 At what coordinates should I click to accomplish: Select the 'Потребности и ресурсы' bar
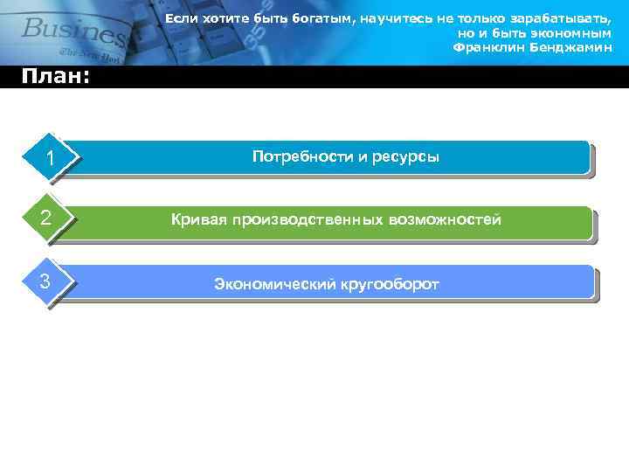[x=328, y=157]
